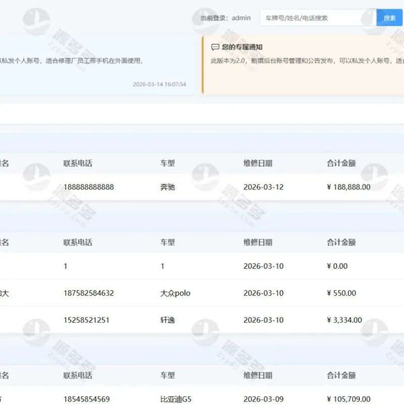Click the timestamp 2026-03-14 16:07:54
This screenshot has height=404, width=404.
click(159, 84)
